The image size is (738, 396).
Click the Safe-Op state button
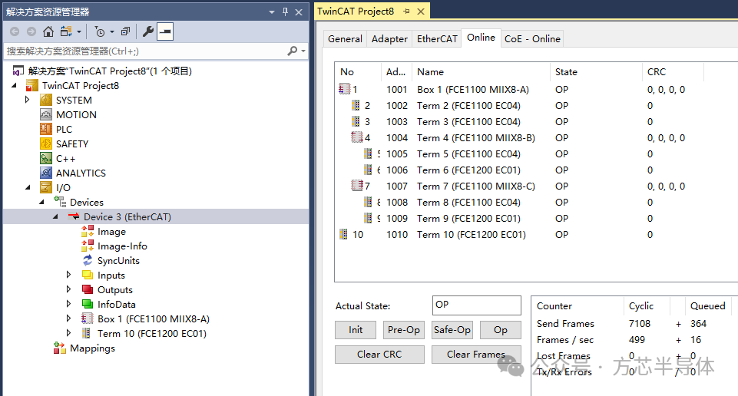(x=452, y=330)
